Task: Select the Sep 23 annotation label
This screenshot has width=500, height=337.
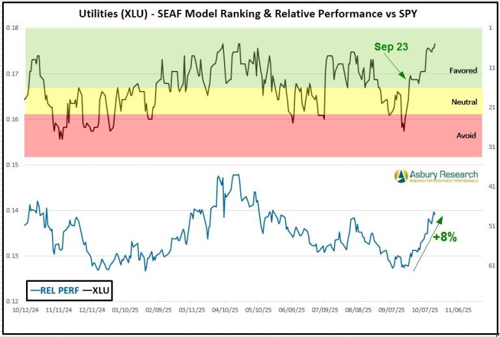Action: pyautogui.click(x=393, y=47)
